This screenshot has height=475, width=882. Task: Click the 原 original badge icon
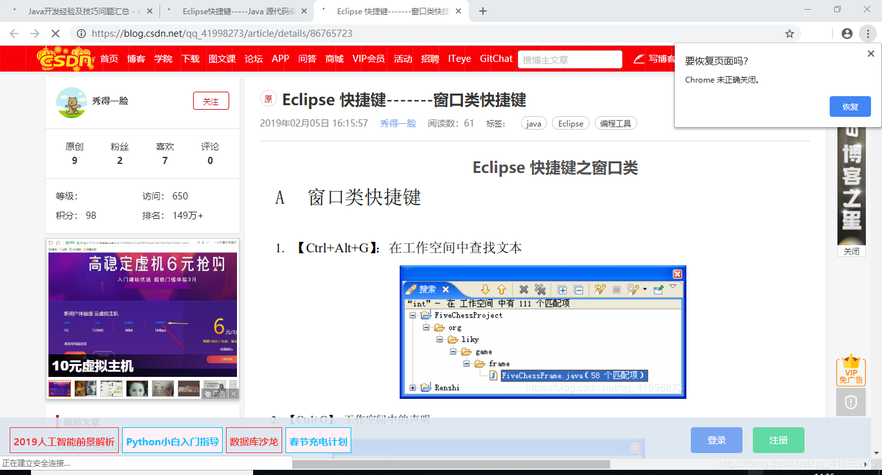coord(269,99)
